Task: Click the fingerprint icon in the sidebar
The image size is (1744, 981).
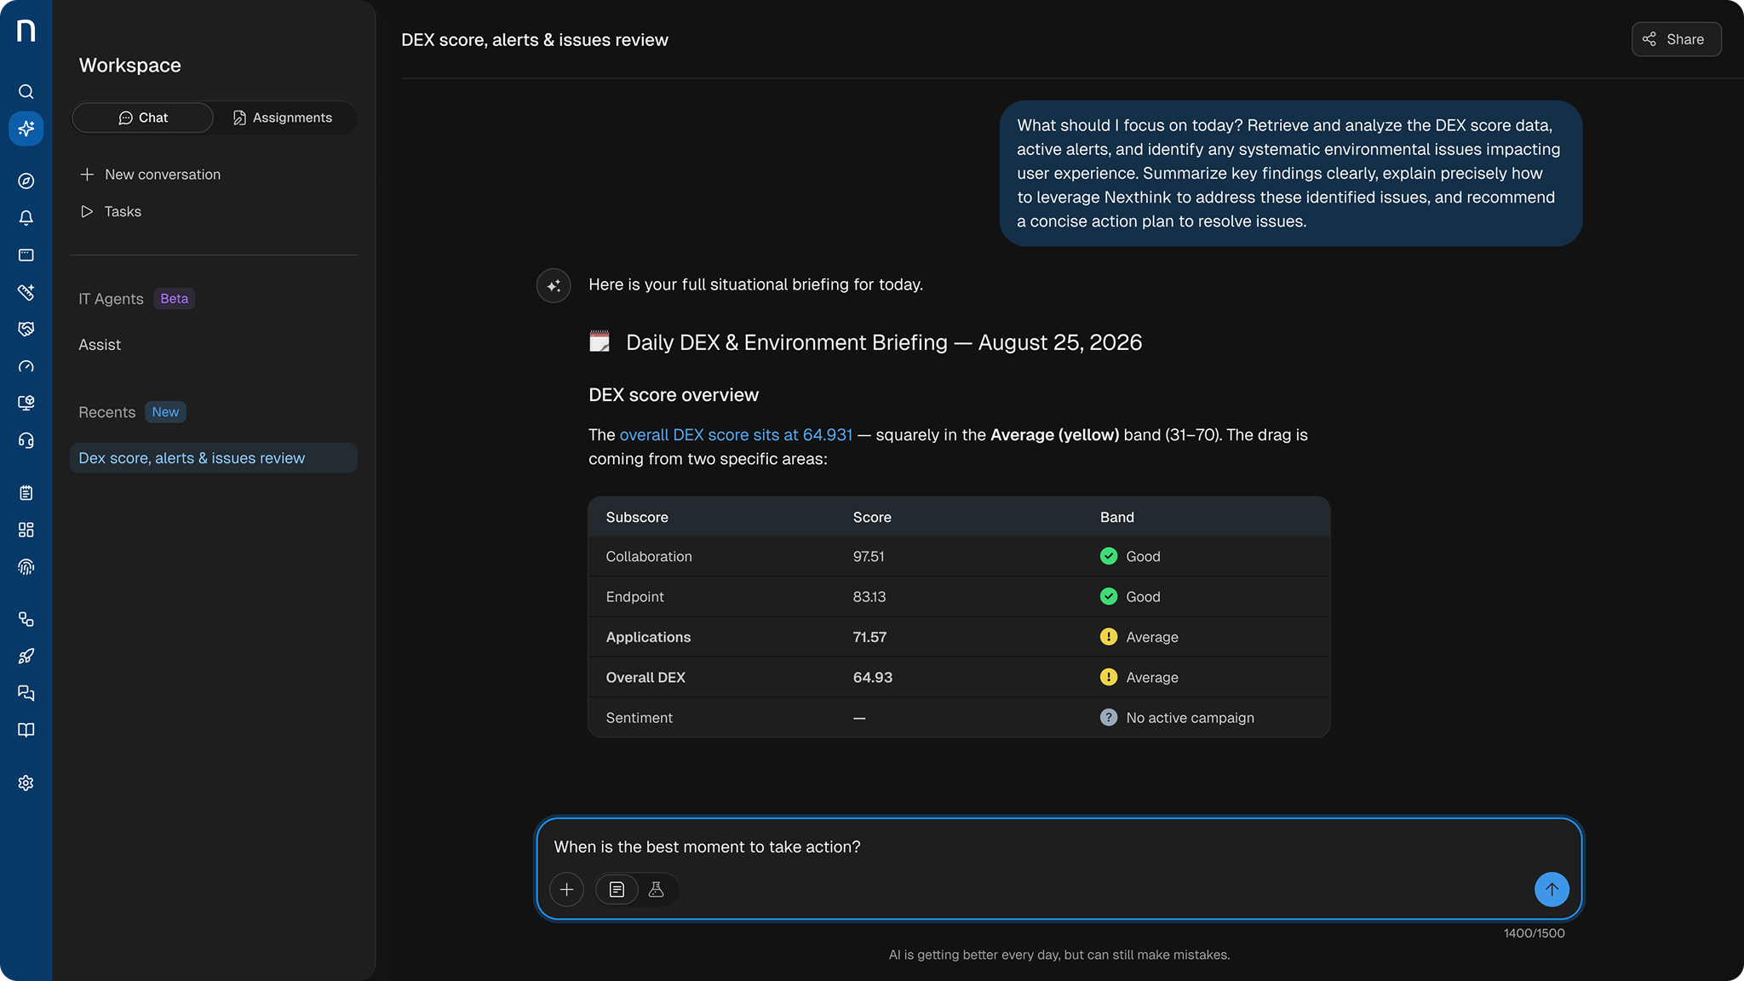Action: point(26,567)
